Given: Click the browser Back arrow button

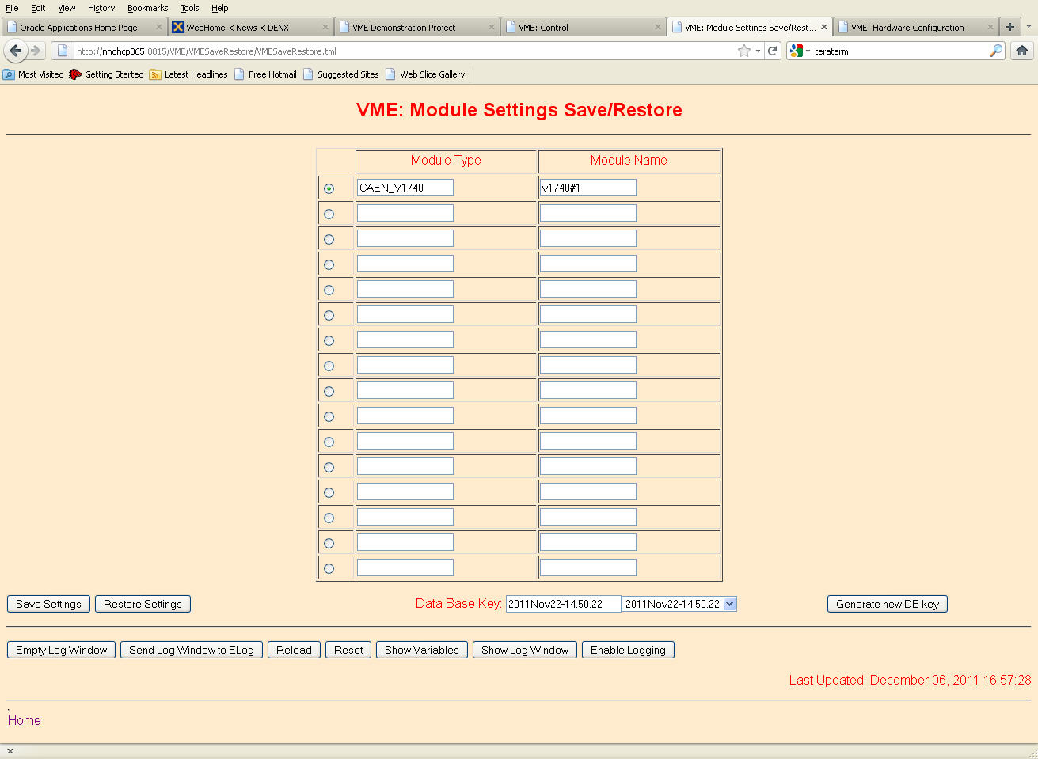Looking at the screenshot, I should pyautogui.click(x=15, y=51).
